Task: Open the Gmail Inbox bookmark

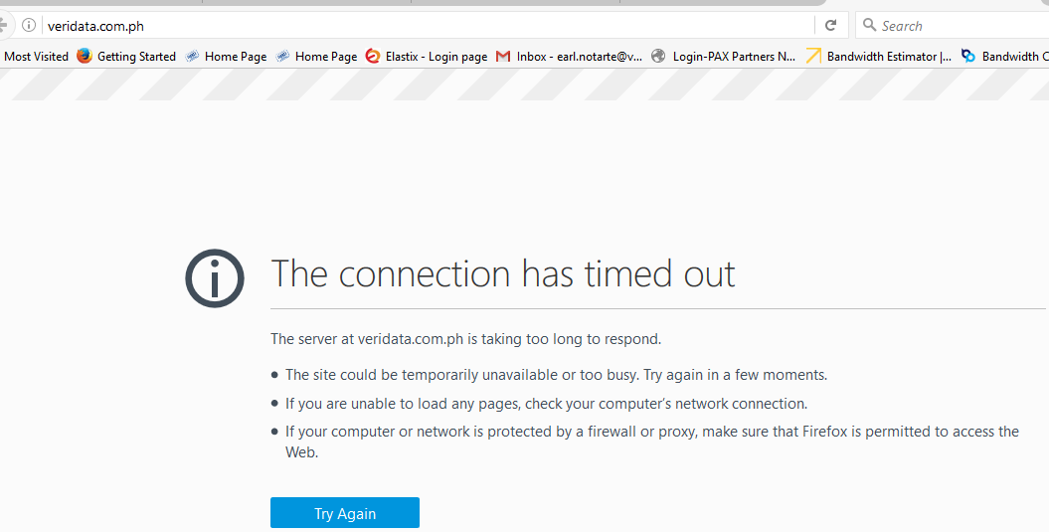Action: (570, 57)
